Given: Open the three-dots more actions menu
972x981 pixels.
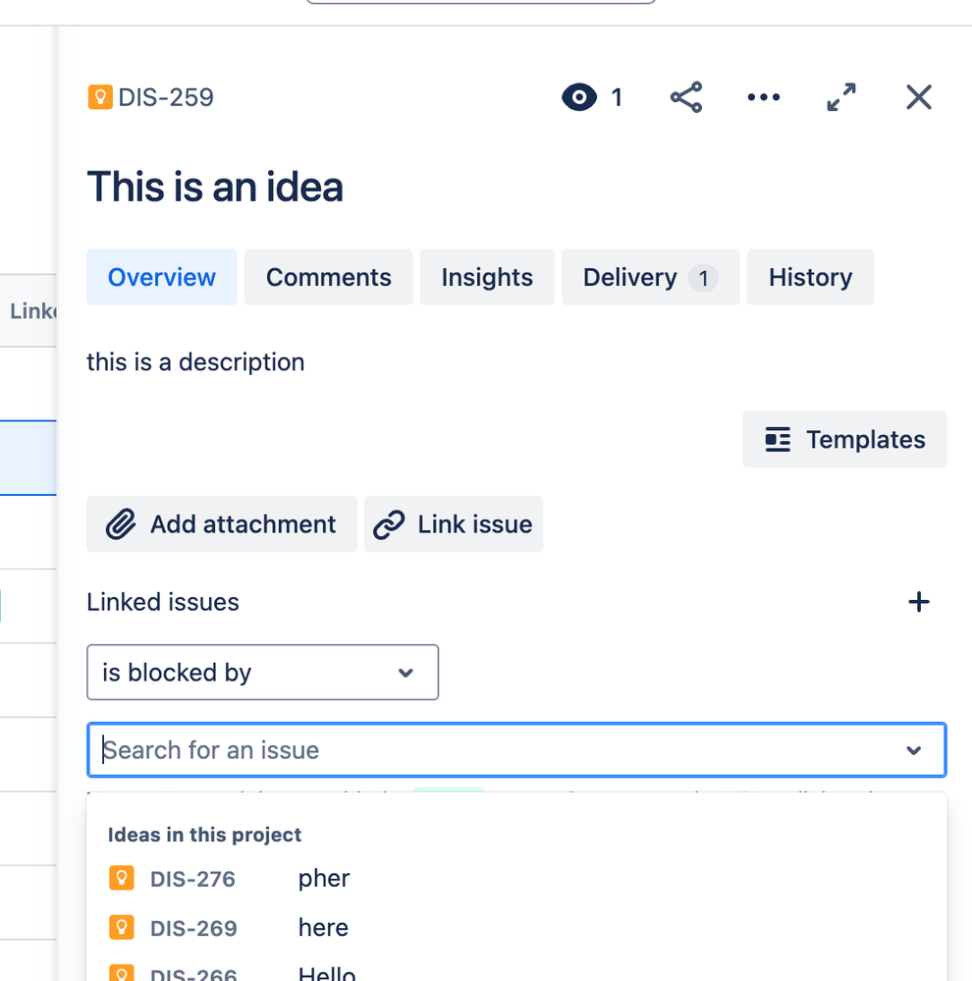Looking at the screenshot, I should click(764, 97).
